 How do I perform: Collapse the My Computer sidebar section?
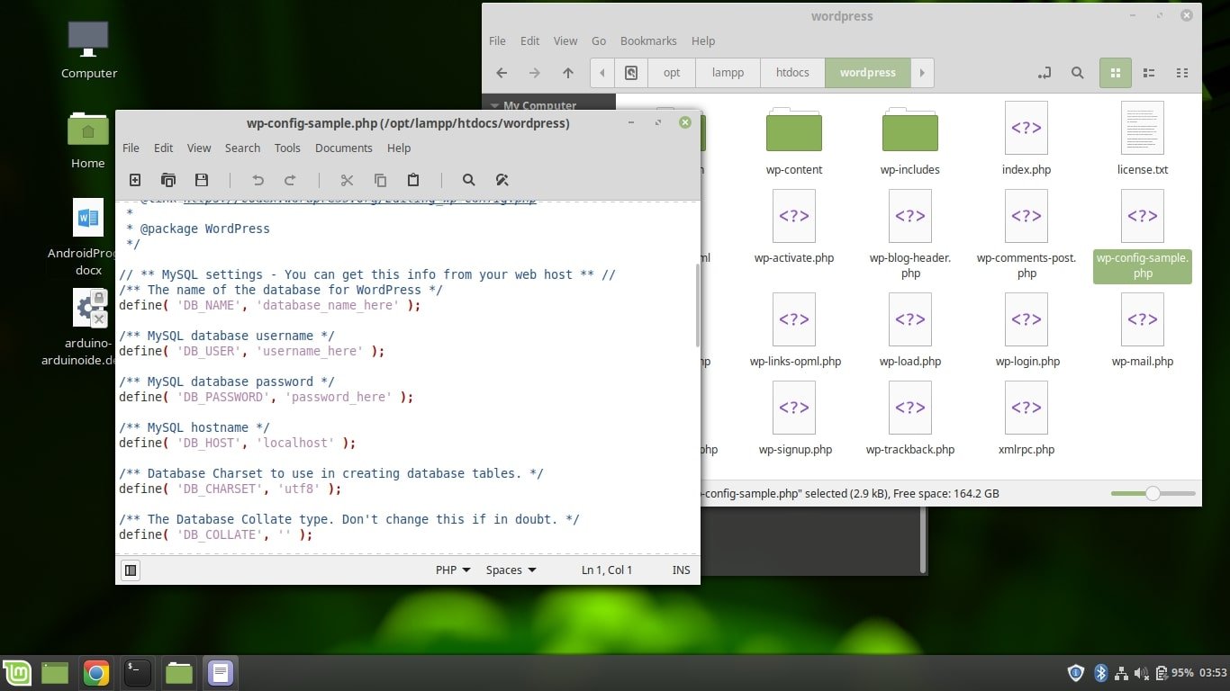click(x=493, y=106)
